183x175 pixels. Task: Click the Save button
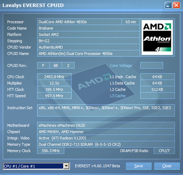tap(139, 166)
